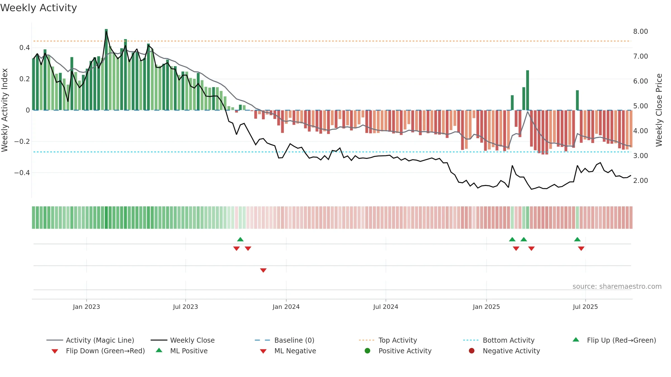Click the −0.4 activity index tick
The height and width of the screenshot is (377, 671).
pos(22,173)
